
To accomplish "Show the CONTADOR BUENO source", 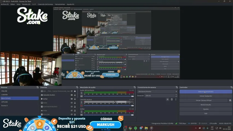I will point(72,107).
